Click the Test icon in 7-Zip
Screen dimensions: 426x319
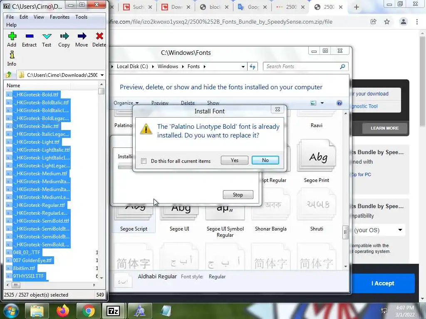point(47,36)
